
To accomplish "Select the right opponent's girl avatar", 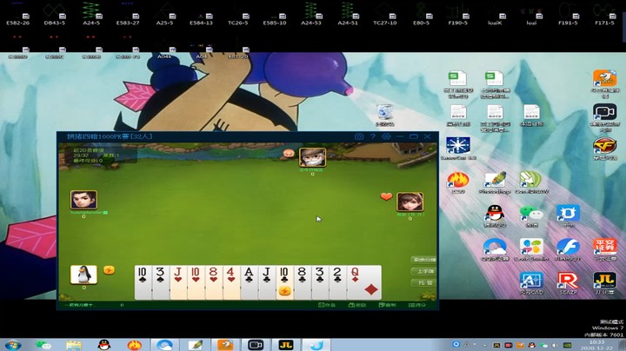I will click(410, 202).
